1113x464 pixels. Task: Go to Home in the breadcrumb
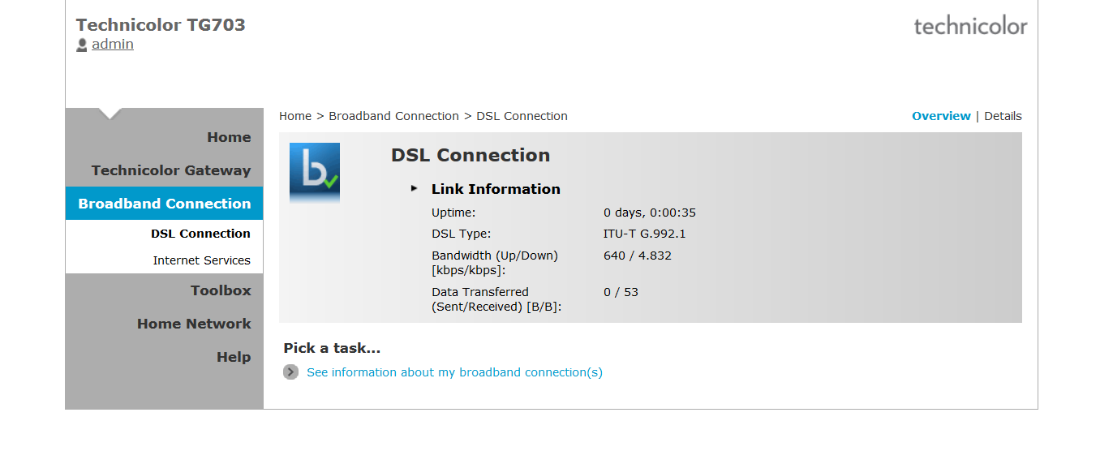pyautogui.click(x=295, y=116)
